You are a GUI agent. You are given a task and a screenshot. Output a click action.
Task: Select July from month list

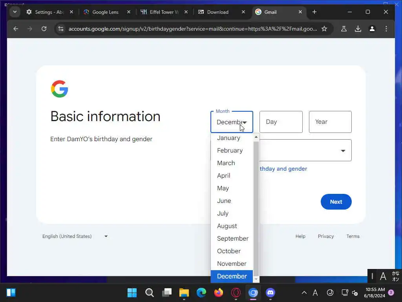pos(232,214)
